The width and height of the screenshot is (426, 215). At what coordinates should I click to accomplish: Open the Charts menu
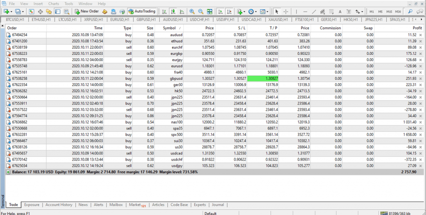(53, 4)
